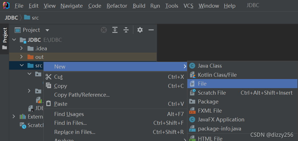Click the Kotlin Class/File icon
298x141 pixels.
192,75
